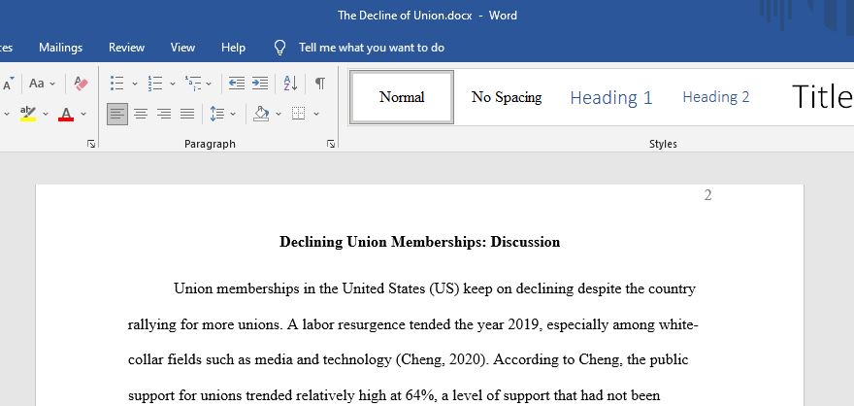Open the Change Case Aa menu

42,84
